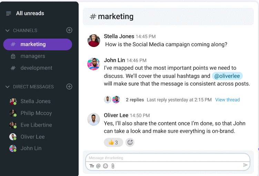Click the Message #marketing input field
Image resolution: width=259 pixels, height=176 pixels.
point(168,158)
